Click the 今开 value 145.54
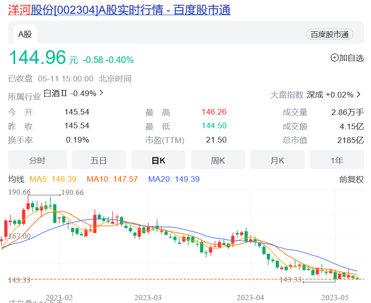Screen dimensions: 371x303 point(77,112)
